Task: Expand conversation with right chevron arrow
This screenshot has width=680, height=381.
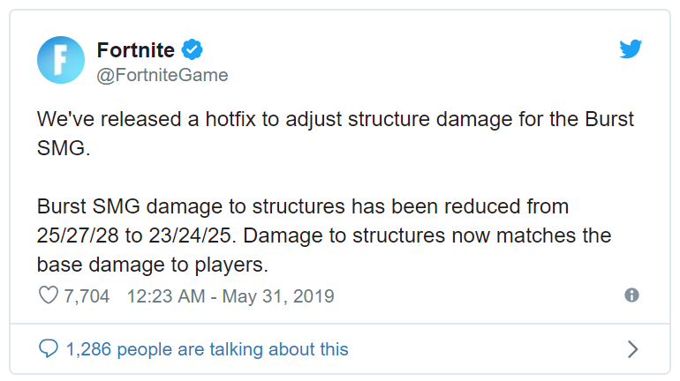Action: tap(632, 349)
